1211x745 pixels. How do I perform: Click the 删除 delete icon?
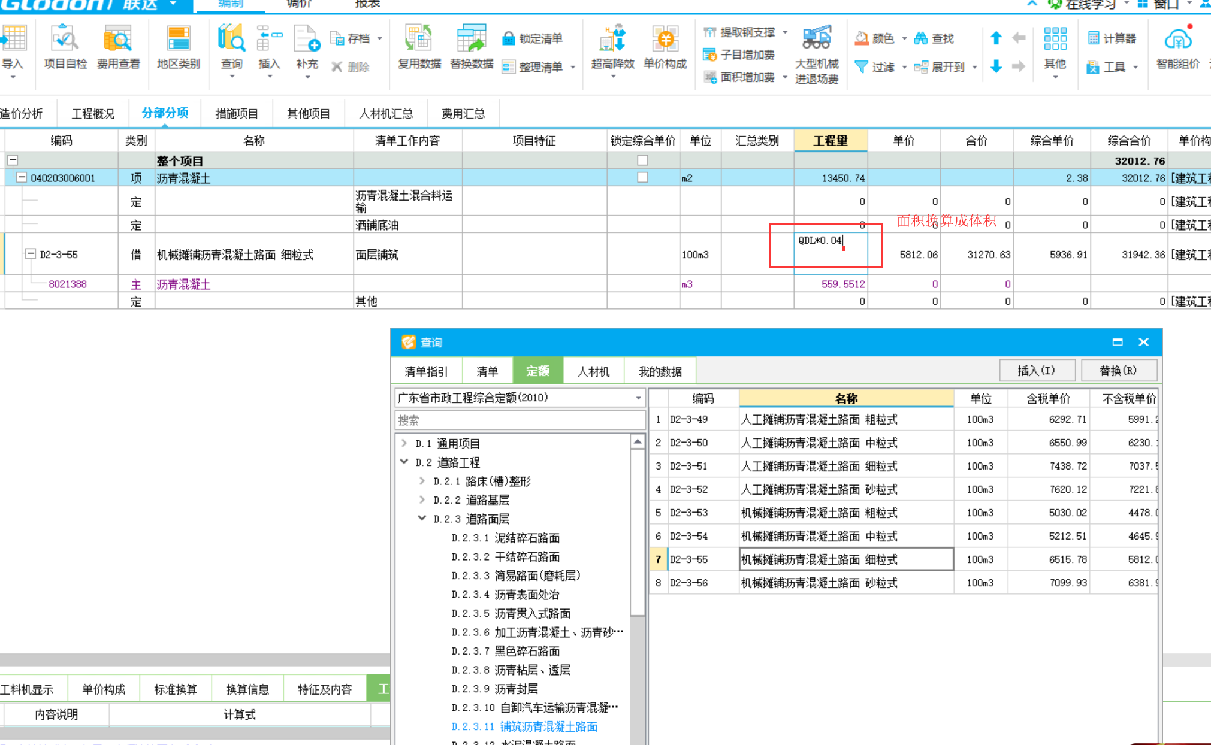351,66
